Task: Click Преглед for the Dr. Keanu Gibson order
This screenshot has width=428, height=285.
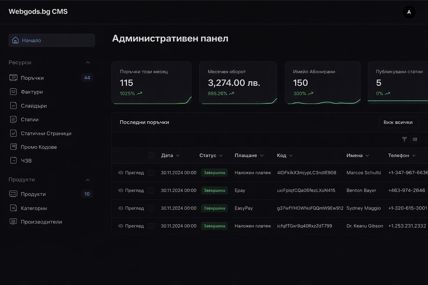Action: pyautogui.click(x=131, y=226)
